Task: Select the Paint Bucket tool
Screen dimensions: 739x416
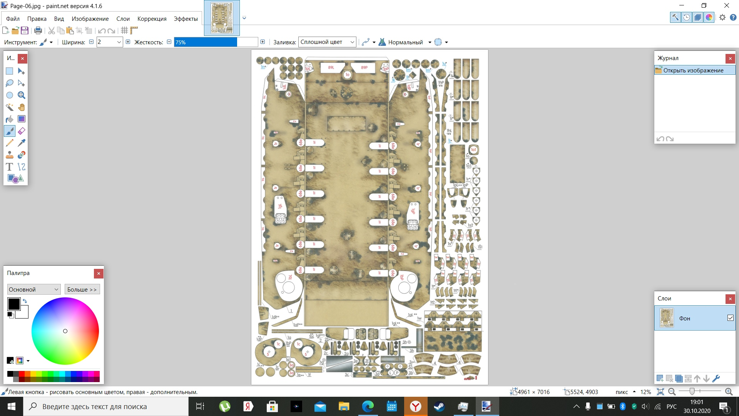Action: [9, 119]
